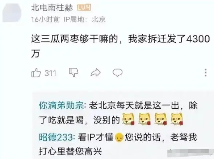Click the IP属地: 北京 label
The image size is (214, 159).
[84, 20]
